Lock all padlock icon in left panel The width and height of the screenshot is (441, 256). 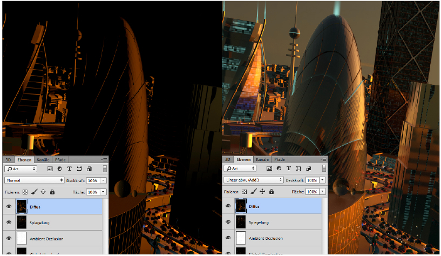(x=52, y=192)
